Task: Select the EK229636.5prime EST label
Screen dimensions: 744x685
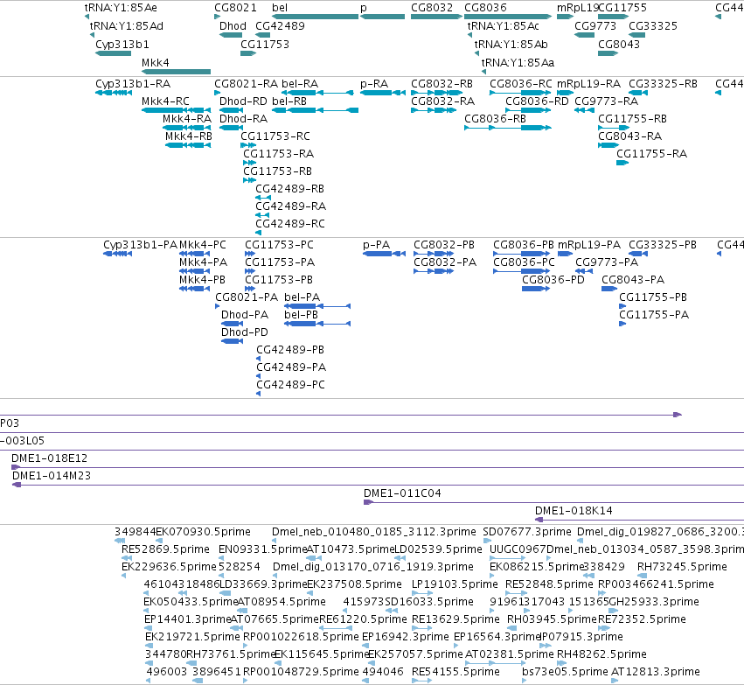Action: pyautogui.click(x=169, y=567)
